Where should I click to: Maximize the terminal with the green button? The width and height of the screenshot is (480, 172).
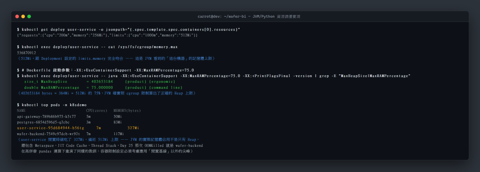29,16
